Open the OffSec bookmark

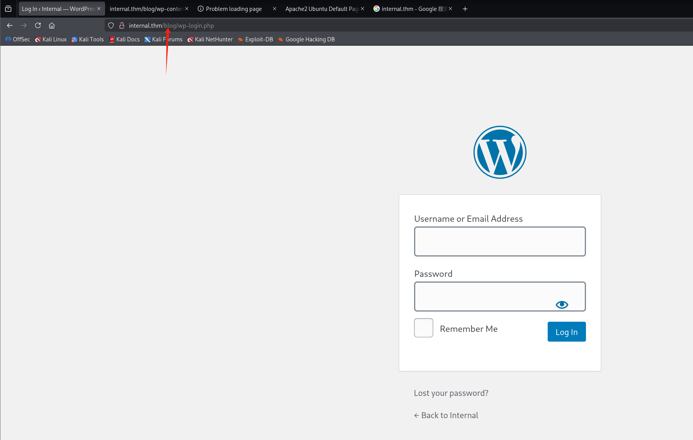click(18, 39)
